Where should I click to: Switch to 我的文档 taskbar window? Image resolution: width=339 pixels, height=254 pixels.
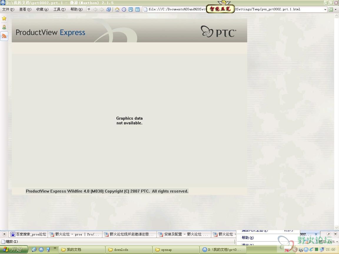pos(82,250)
